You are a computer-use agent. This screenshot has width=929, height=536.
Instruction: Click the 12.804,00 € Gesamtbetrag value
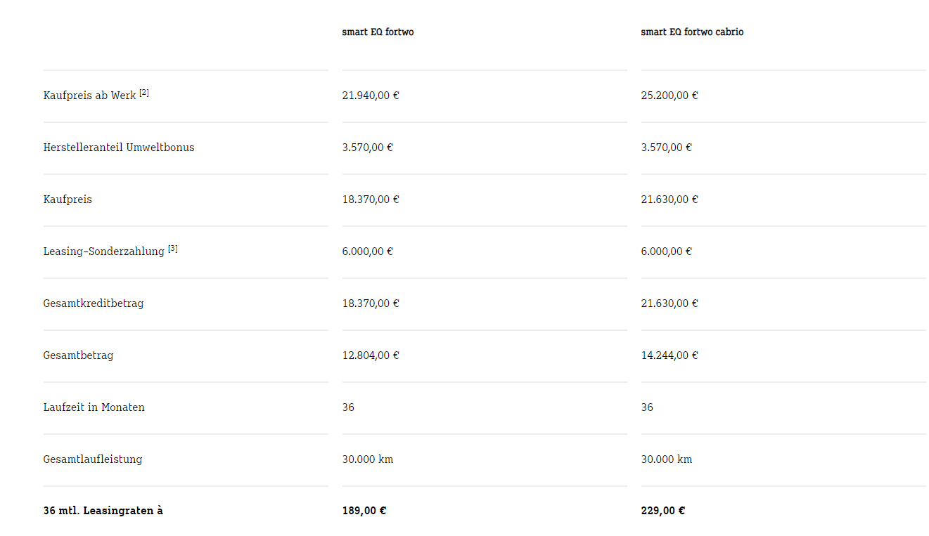pos(371,355)
